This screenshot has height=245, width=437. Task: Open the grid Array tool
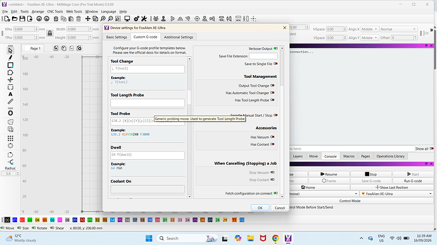(10, 138)
